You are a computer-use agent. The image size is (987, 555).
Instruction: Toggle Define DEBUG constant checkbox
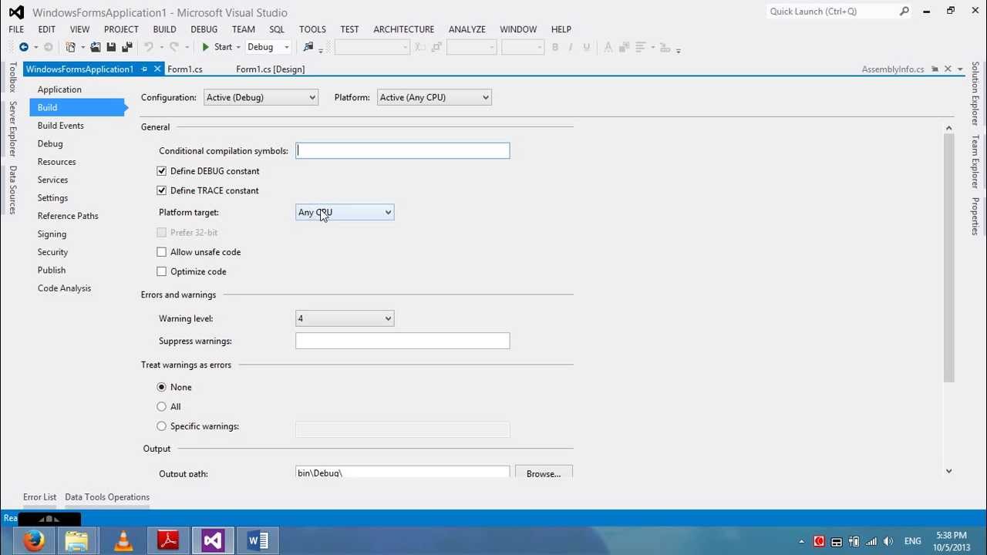coord(161,171)
